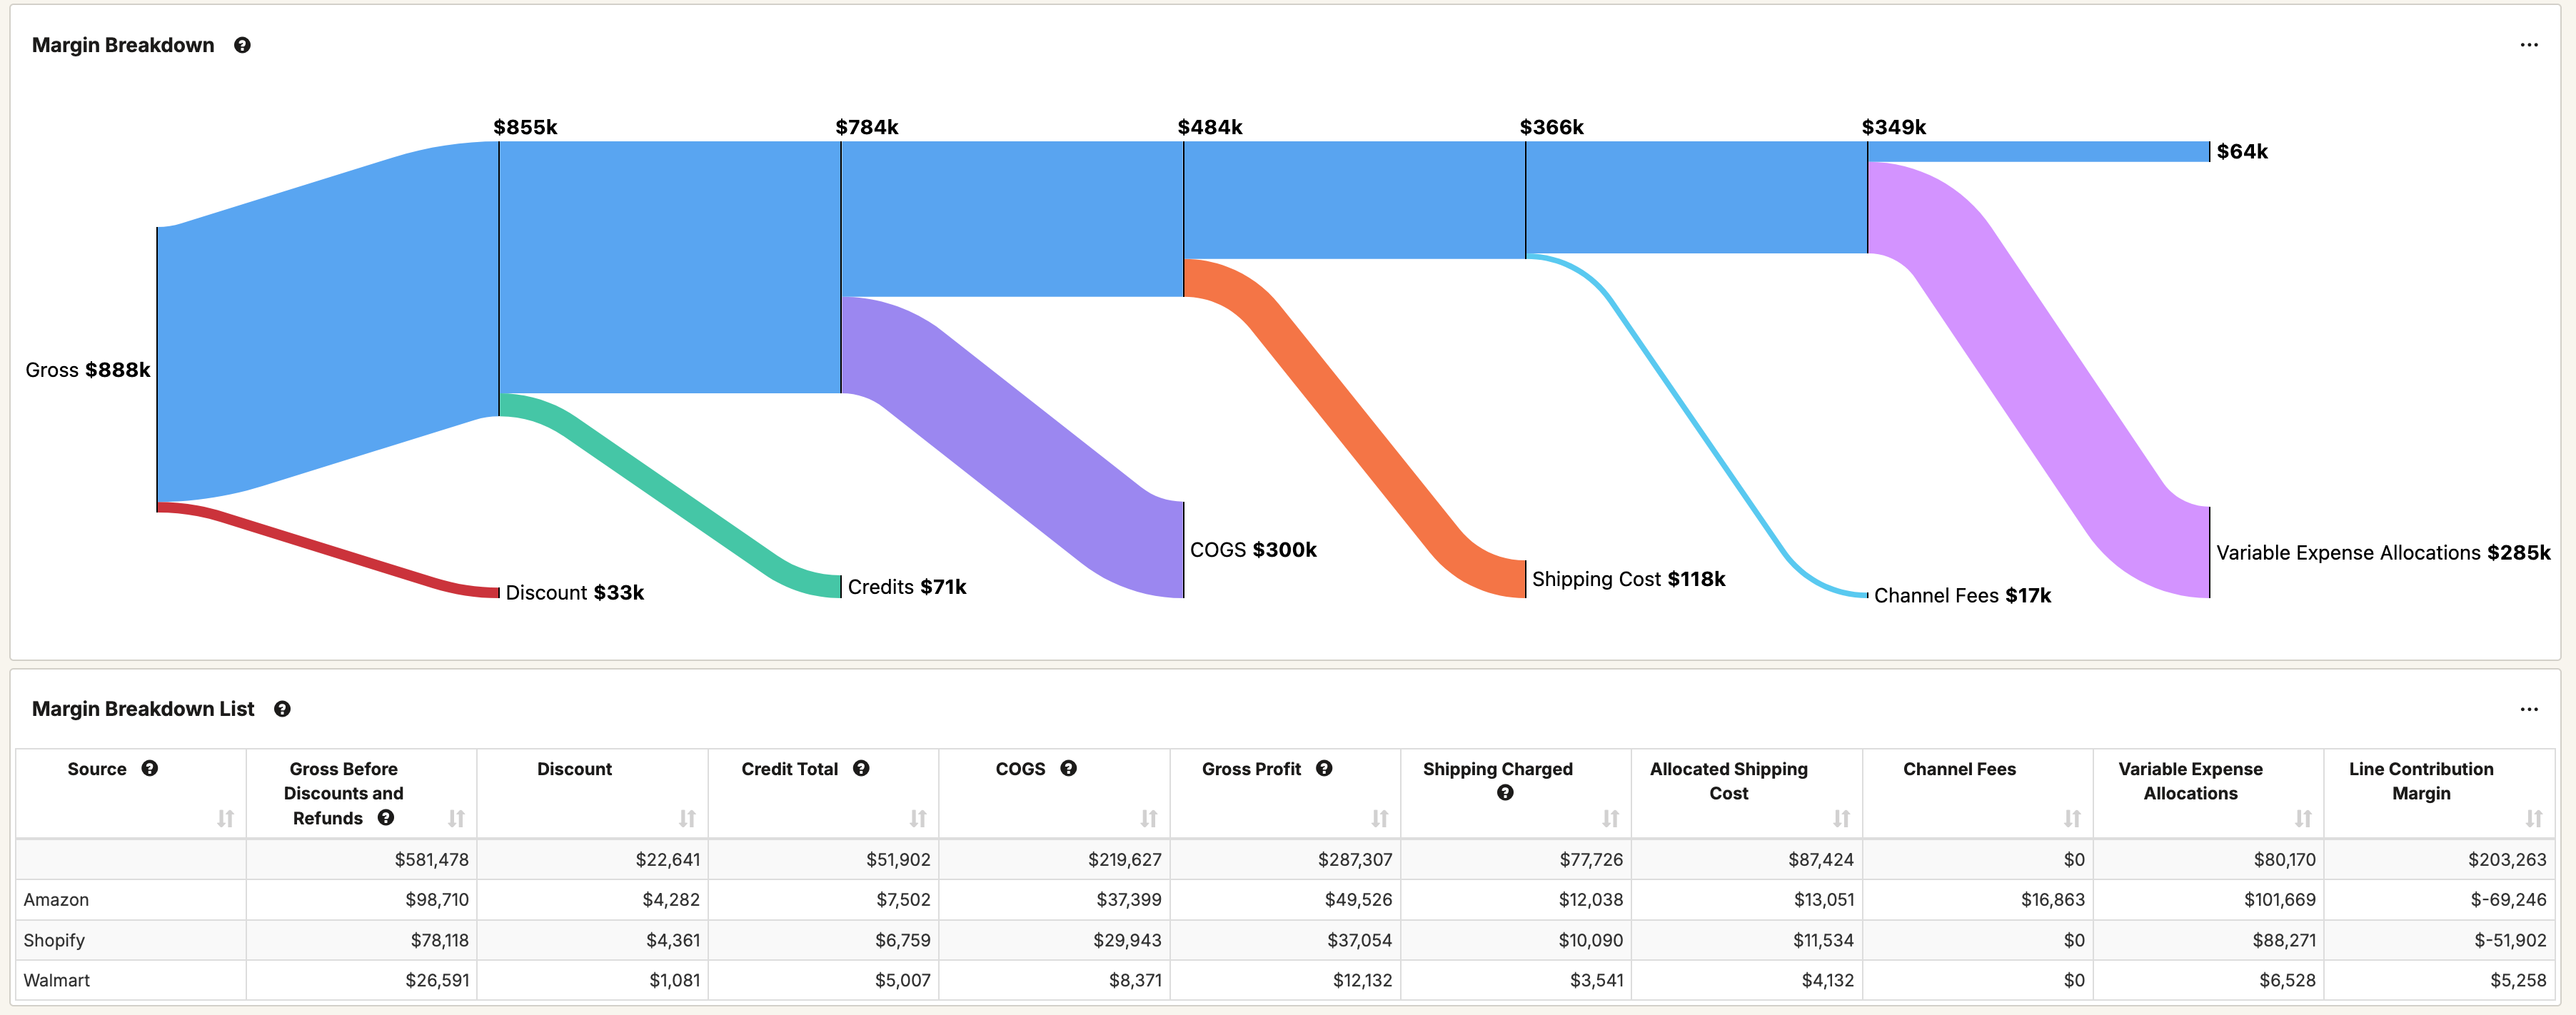Viewport: 2576px width, 1015px height.
Task: Click help icon next to Gross Profit
Action: click(x=1324, y=768)
